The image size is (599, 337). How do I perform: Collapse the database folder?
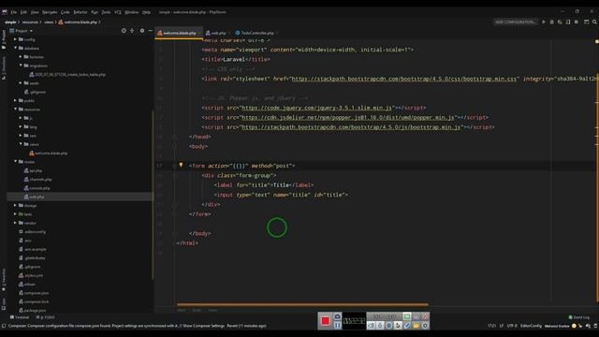(15, 48)
